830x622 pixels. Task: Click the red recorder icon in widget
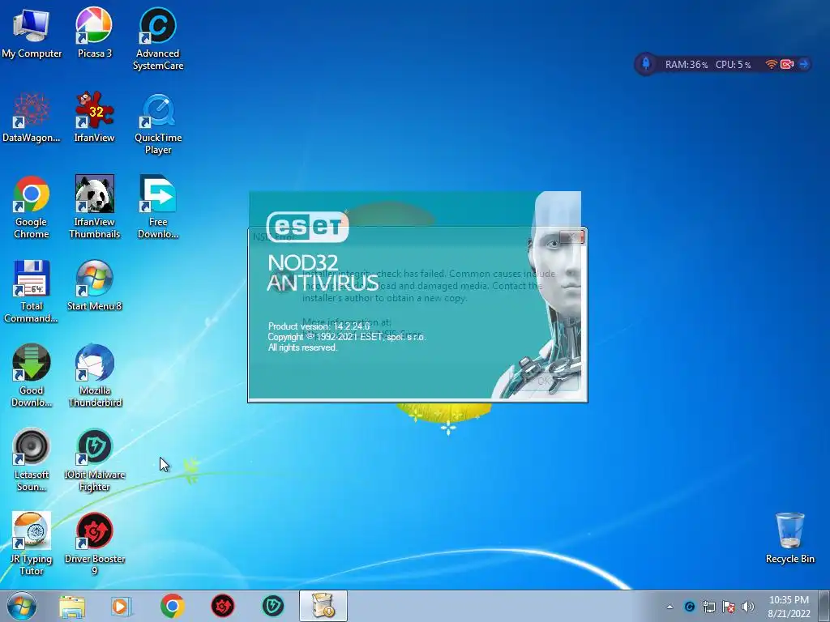[787, 65]
